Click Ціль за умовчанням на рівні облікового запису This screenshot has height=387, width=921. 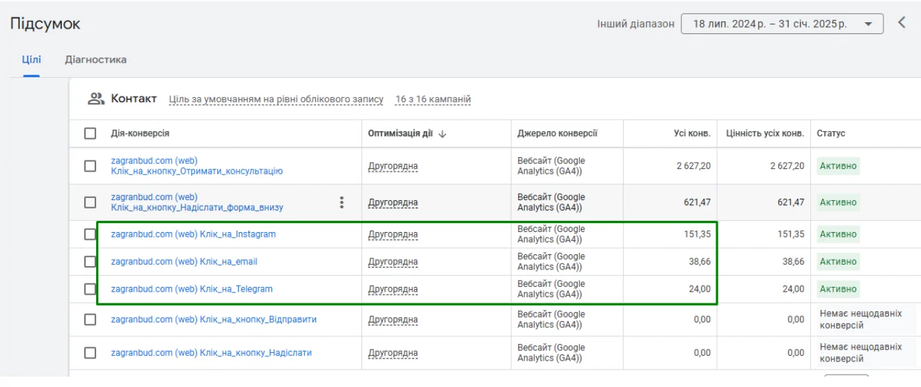tap(276, 99)
